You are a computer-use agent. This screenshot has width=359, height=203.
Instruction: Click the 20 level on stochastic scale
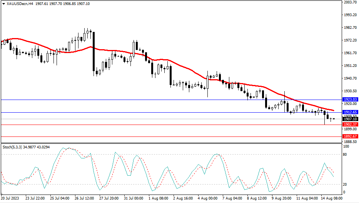tap(345, 184)
